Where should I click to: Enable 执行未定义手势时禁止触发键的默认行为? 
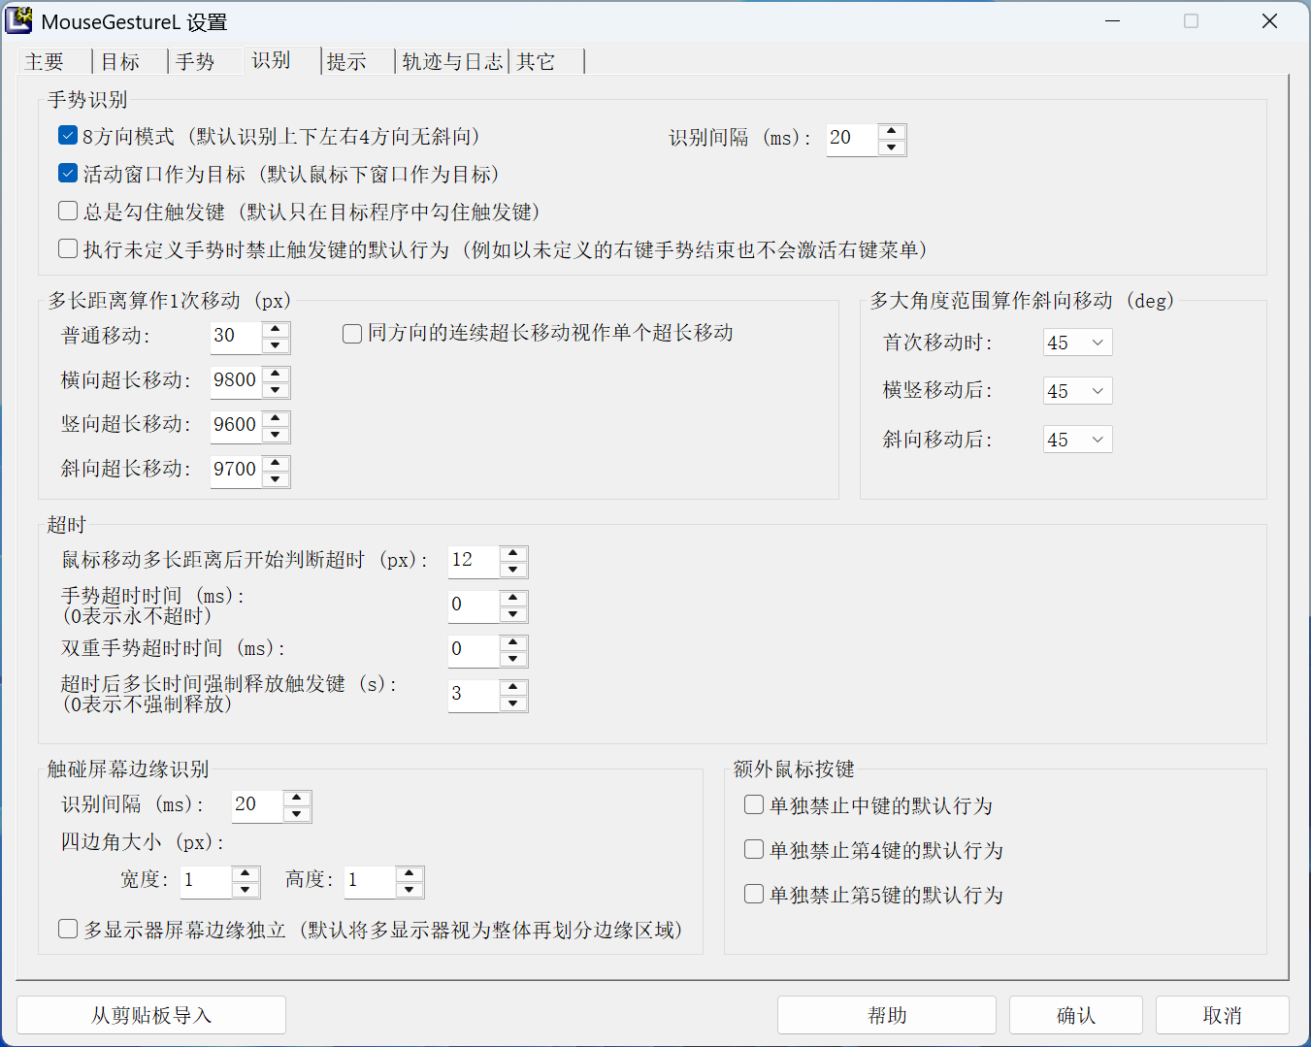[x=68, y=249]
